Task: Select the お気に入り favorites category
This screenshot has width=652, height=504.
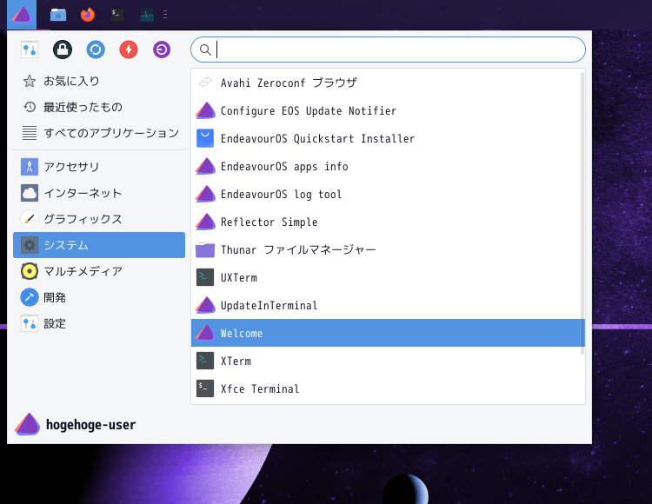Action: (x=99, y=81)
